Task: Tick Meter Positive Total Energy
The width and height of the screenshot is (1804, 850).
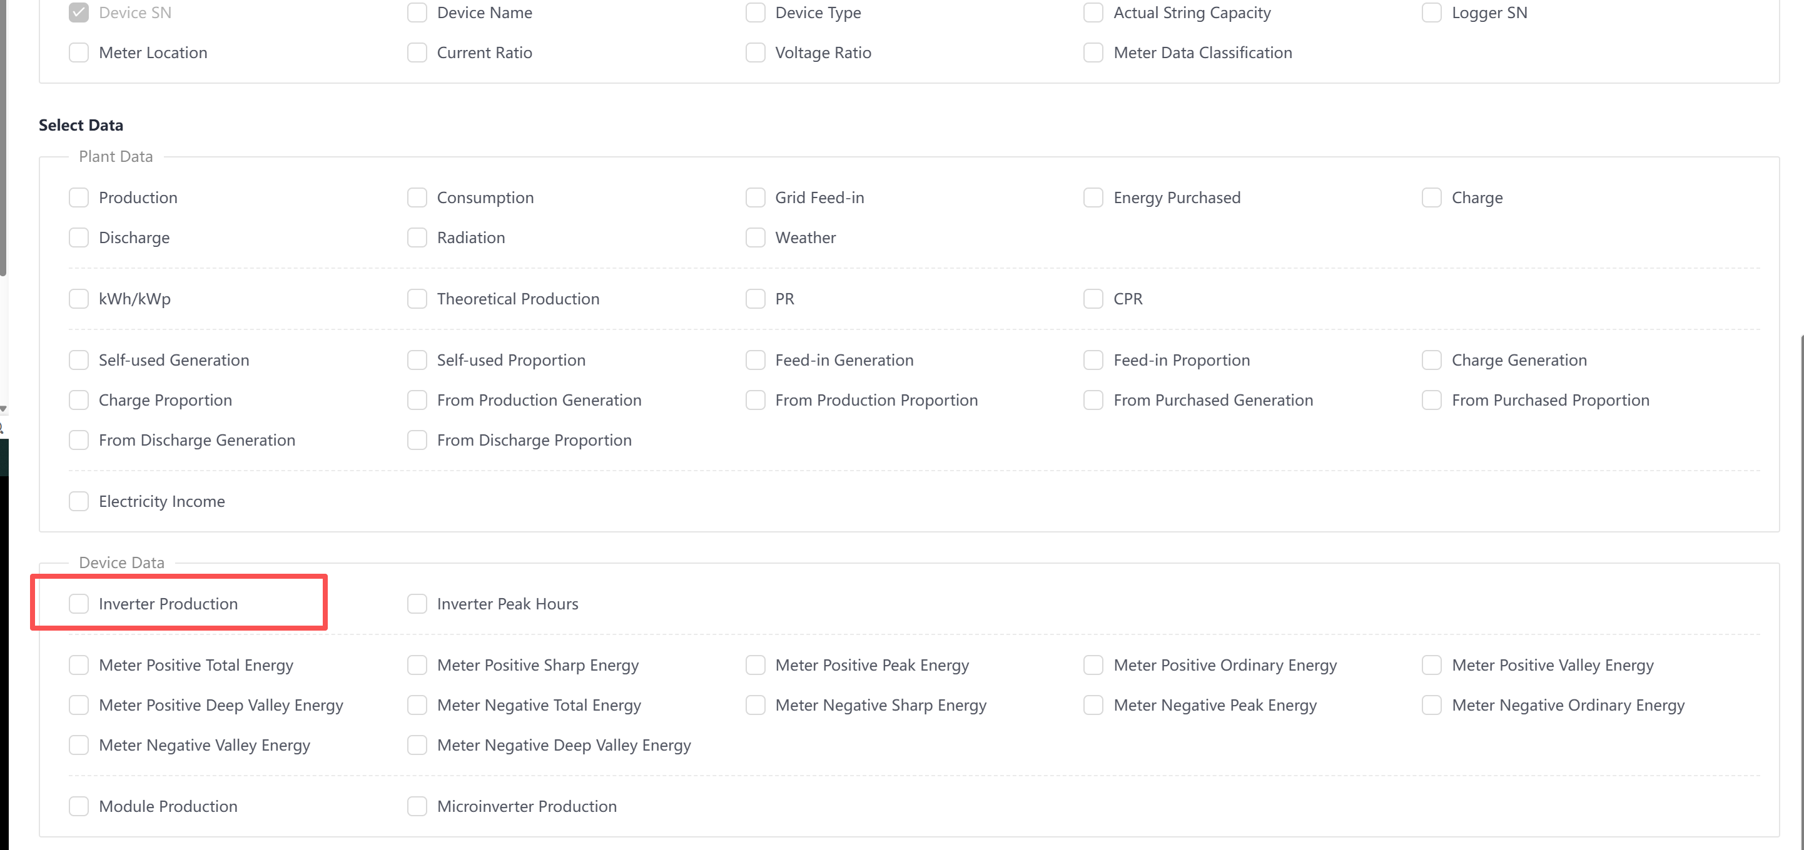Action: point(79,665)
